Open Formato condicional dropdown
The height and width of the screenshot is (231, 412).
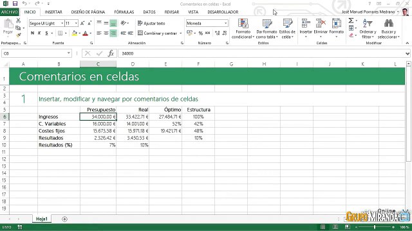(243, 29)
